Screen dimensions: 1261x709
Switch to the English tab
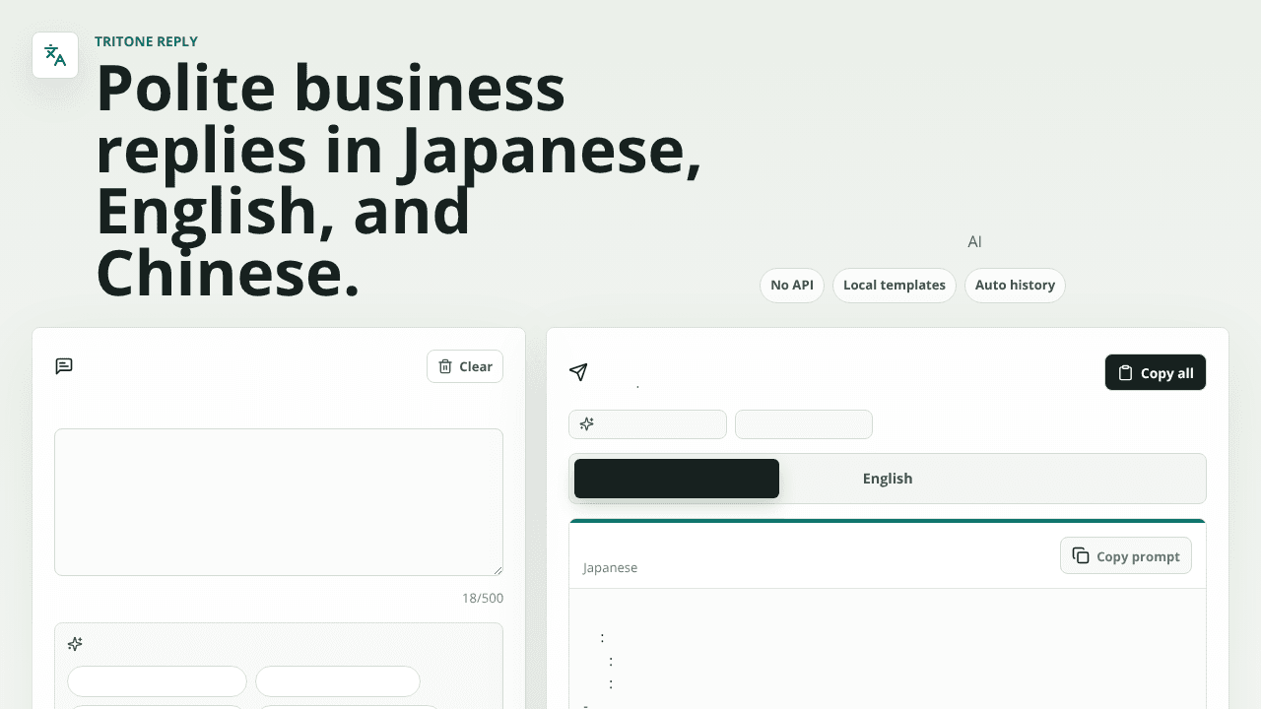pos(888,479)
